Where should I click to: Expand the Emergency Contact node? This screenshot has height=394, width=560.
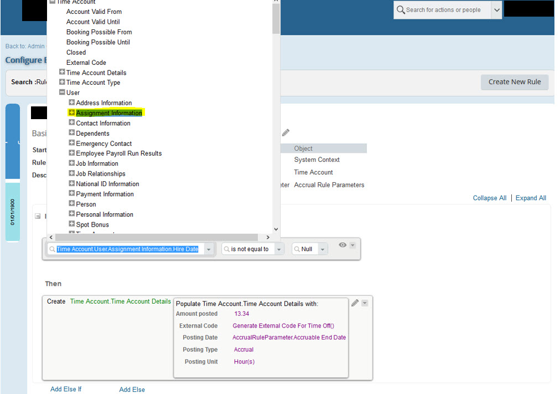click(x=72, y=143)
